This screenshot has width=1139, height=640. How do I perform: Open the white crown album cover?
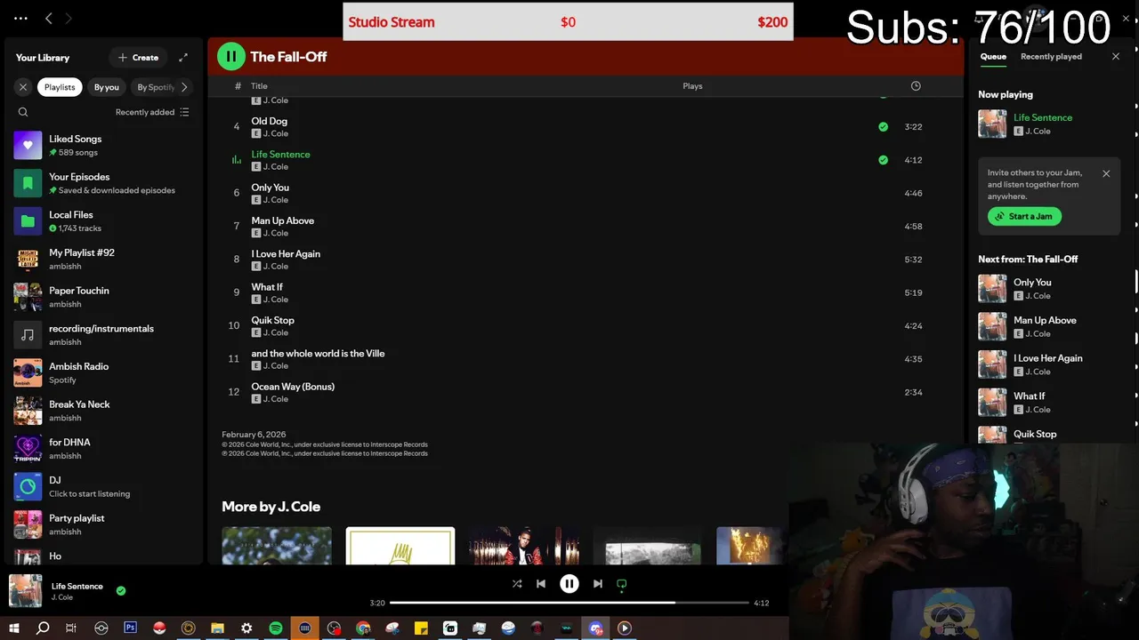click(400, 546)
